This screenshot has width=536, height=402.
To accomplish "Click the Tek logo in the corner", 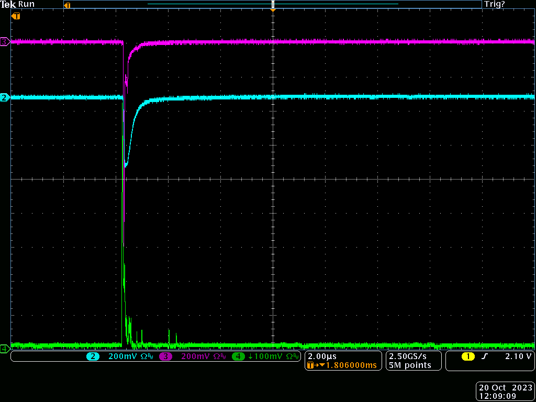I will 8,4.
